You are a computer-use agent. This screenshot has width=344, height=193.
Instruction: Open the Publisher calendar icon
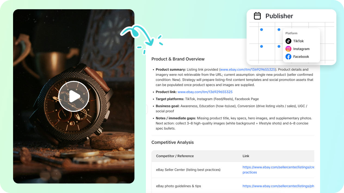tap(257, 16)
